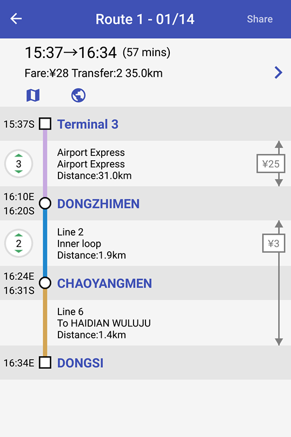This screenshot has width=291, height=437.
Task: Tap the ¥25 fare box
Action: [x=270, y=164]
